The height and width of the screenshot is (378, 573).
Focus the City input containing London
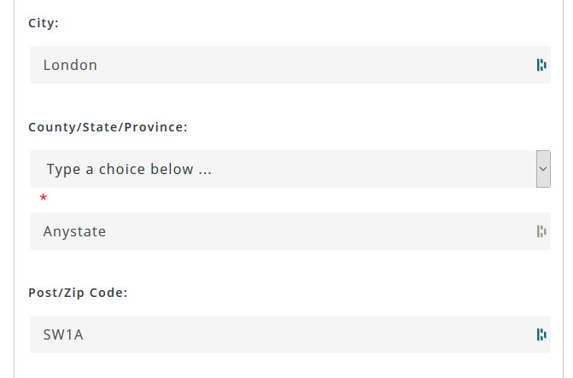[x=290, y=65]
